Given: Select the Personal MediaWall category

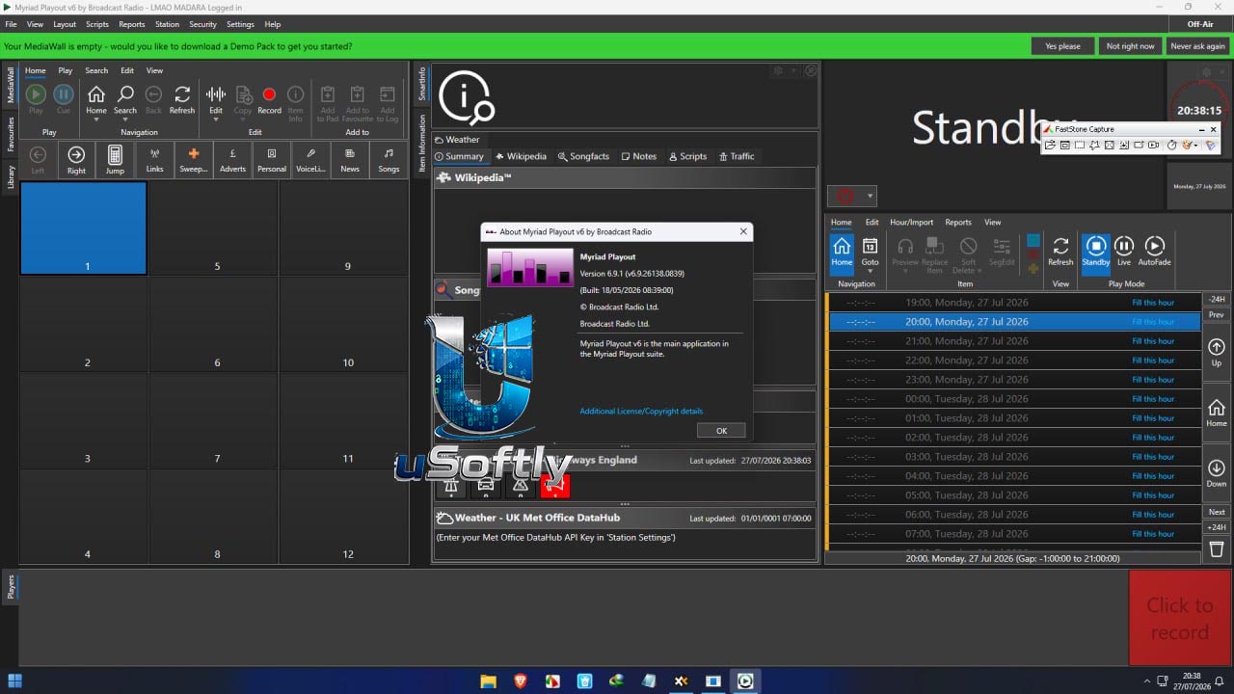Looking at the screenshot, I should pos(272,159).
